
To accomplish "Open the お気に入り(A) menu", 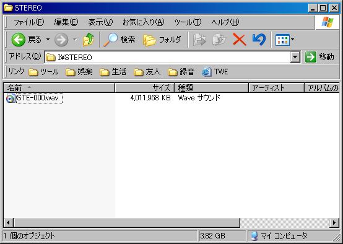I will pyautogui.click(x=143, y=22).
